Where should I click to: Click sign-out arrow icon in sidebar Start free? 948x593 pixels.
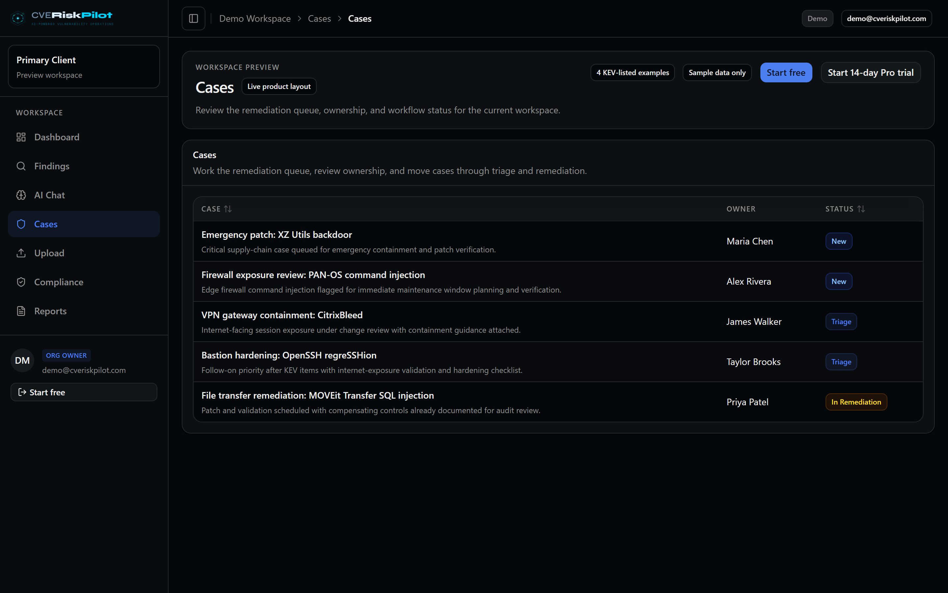click(22, 392)
